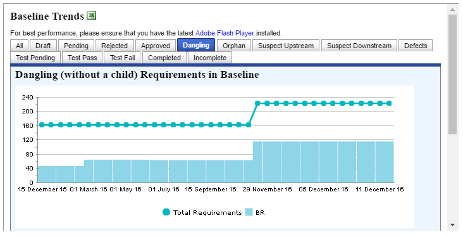The width and height of the screenshot is (463, 237).
Task: Click the '15 September 16' axis label
Action: click(x=211, y=189)
